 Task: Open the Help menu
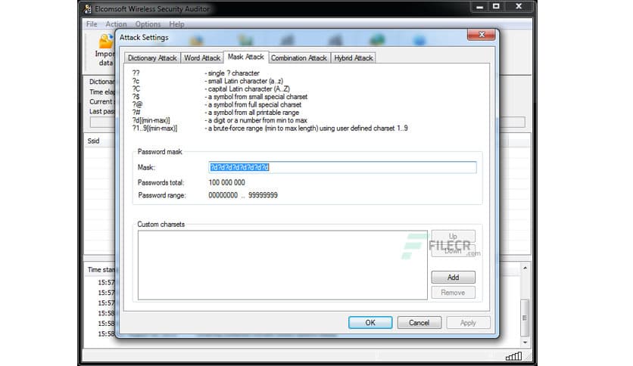coord(176,24)
